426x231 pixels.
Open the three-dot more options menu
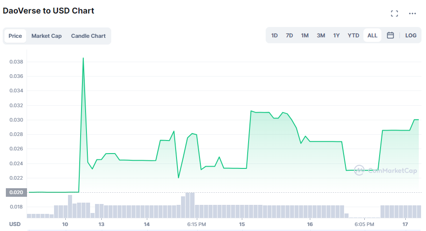[412, 14]
